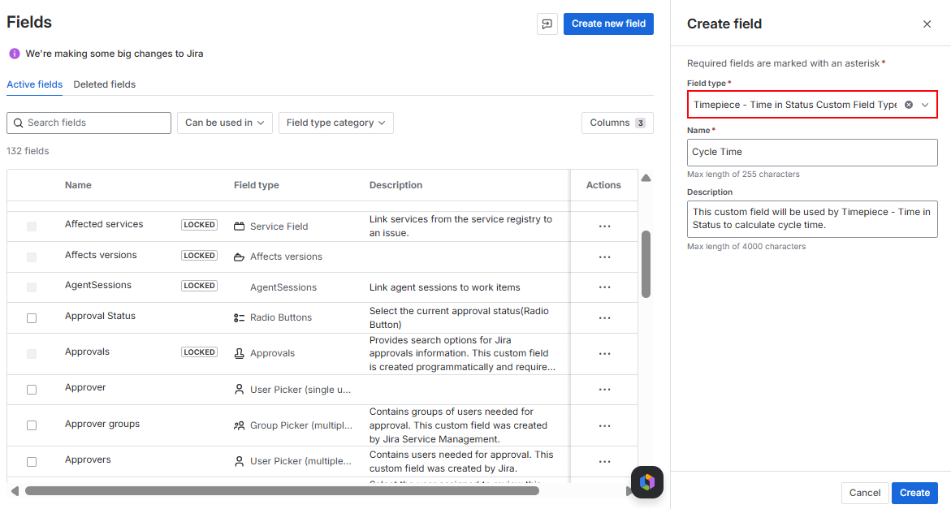Click the Name column header
Viewport: 951px width, 509px height.
pyautogui.click(x=78, y=185)
